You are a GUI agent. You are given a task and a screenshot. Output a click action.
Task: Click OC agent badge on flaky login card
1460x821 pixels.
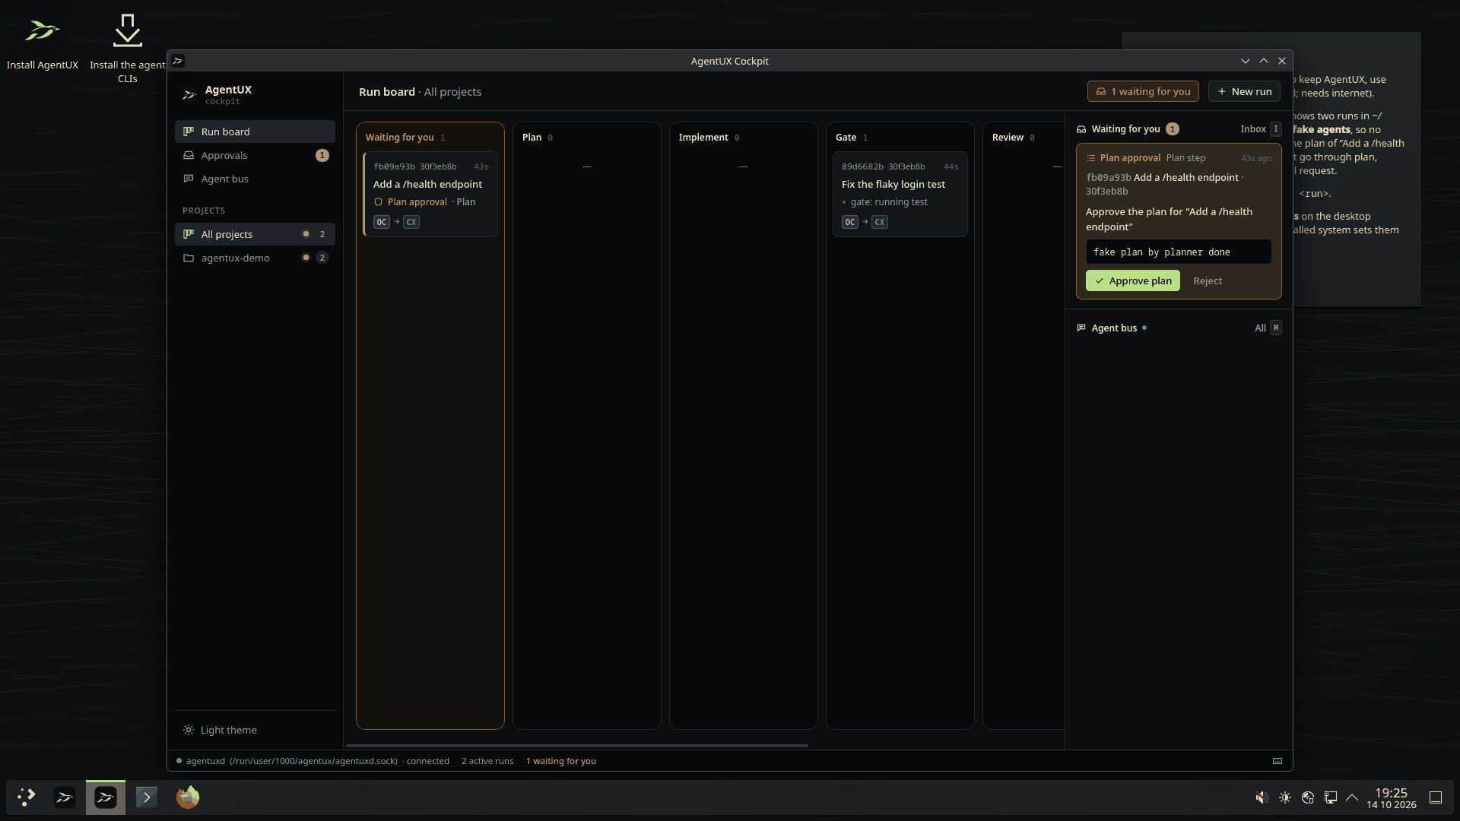850,222
